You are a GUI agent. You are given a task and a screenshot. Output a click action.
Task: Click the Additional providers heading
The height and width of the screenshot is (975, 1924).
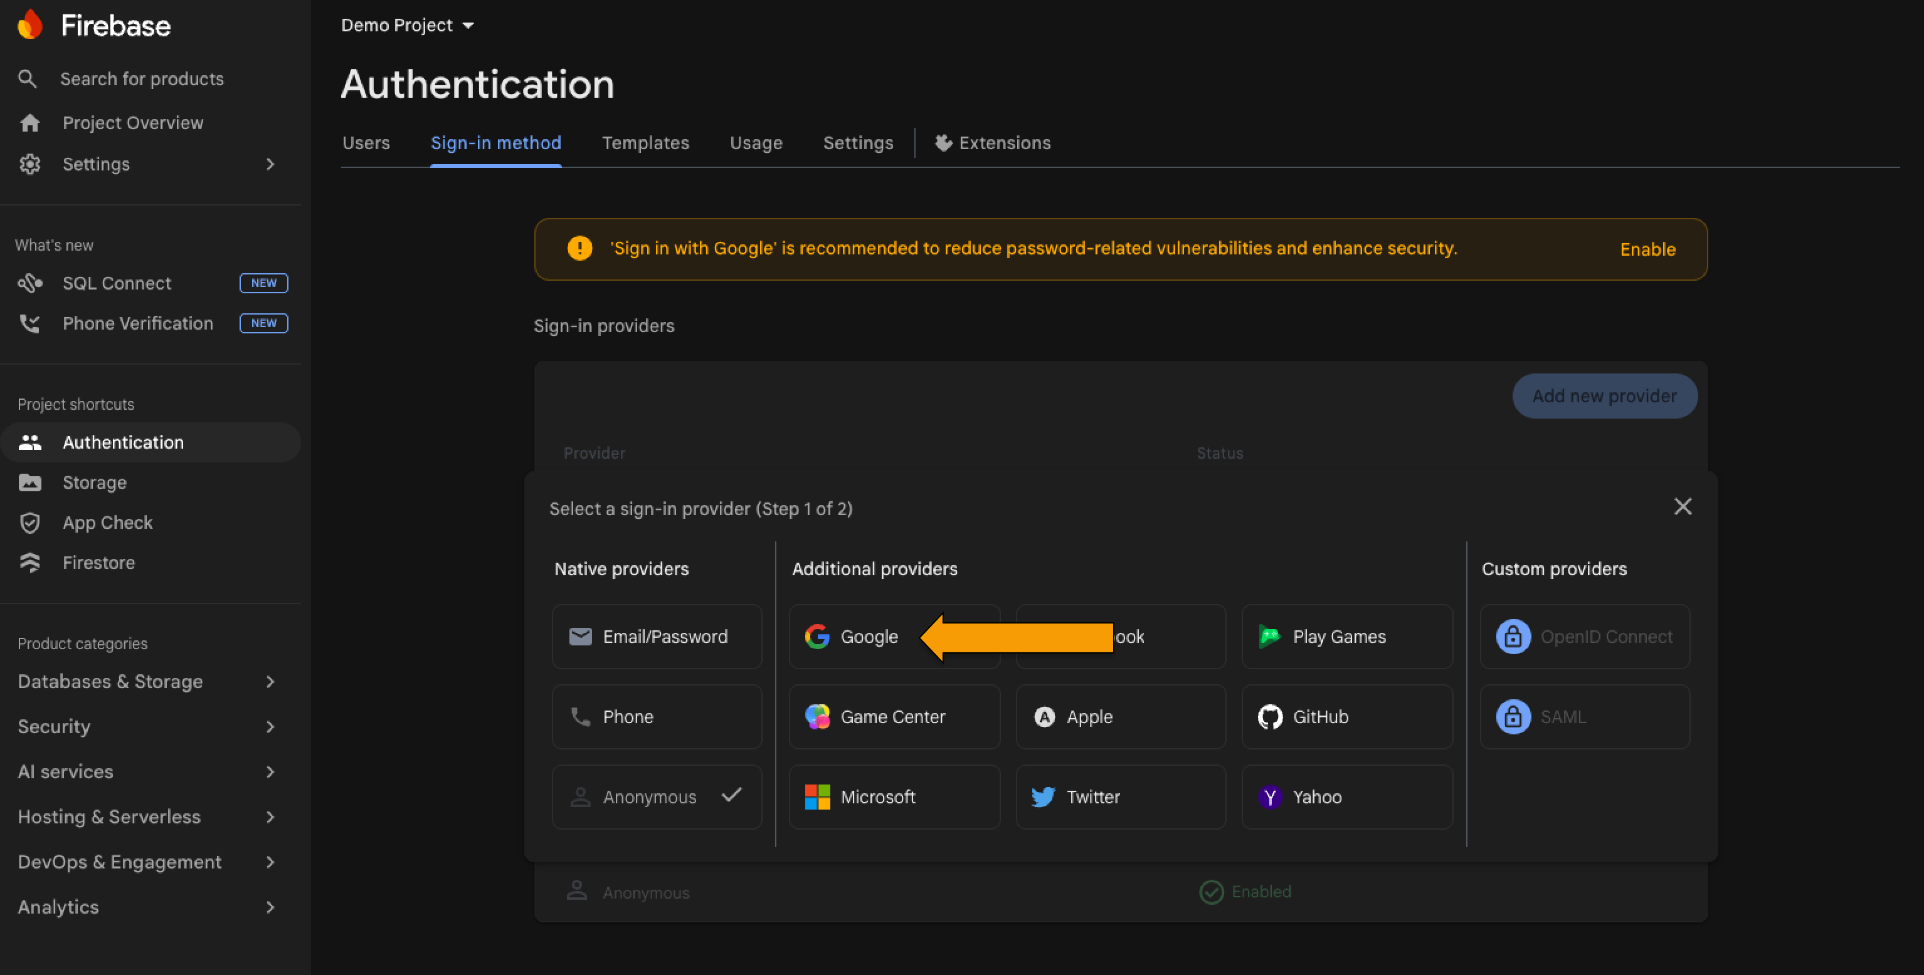click(x=875, y=569)
